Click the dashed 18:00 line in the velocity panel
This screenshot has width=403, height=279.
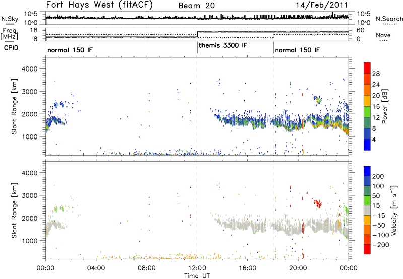273,210
